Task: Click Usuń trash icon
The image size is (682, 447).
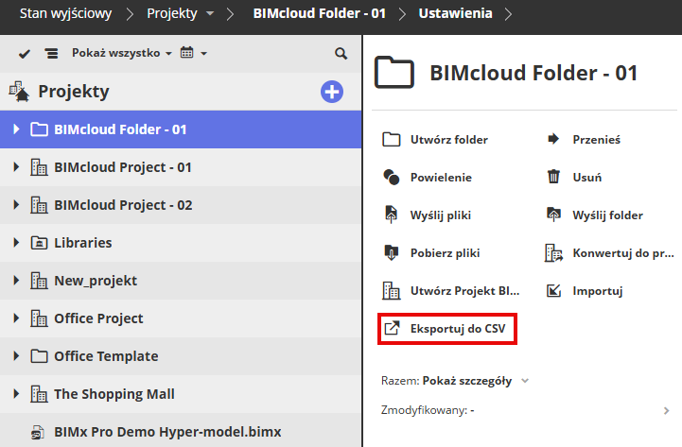Action: click(553, 177)
